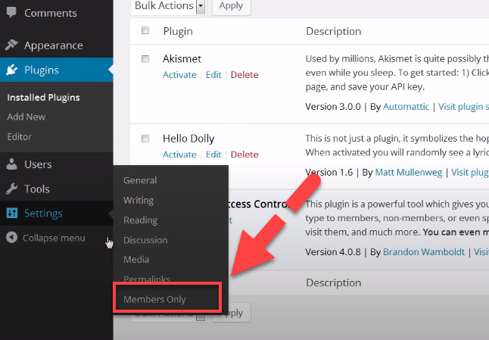The width and height of the screenshot is (489, 340).
Task: Open the Matt Mullenweg author link
Action: click(409, 172)
